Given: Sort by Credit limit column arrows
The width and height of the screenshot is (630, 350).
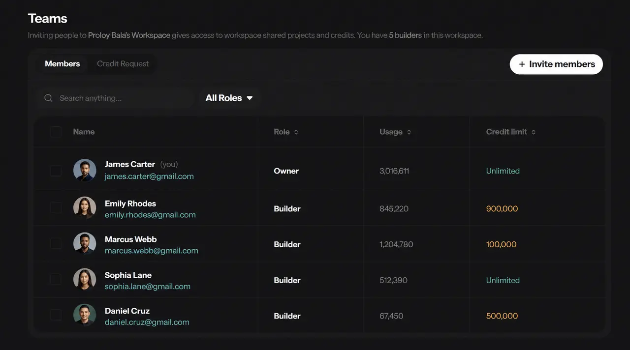Looking at the screenshot, I should pyautogui.click(x=534, y=132).
